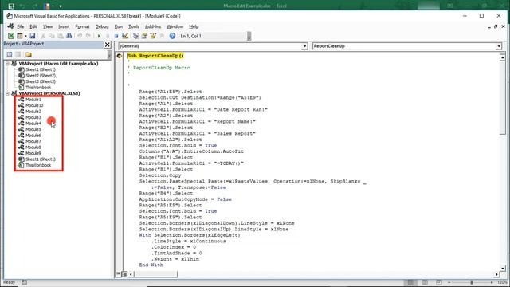Click the horizontal scroll right arrow in code window
This screenshot has width=510, height=287.
pyautogui.click(x=496, y=274)
